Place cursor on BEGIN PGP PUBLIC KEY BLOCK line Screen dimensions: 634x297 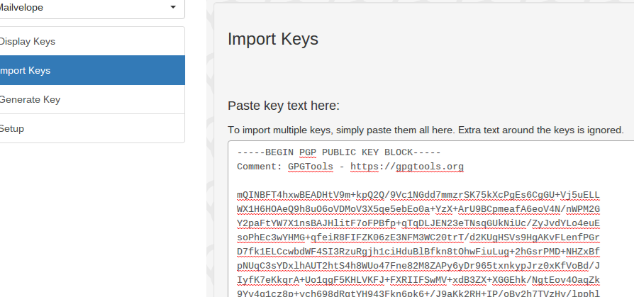point(339,152)
